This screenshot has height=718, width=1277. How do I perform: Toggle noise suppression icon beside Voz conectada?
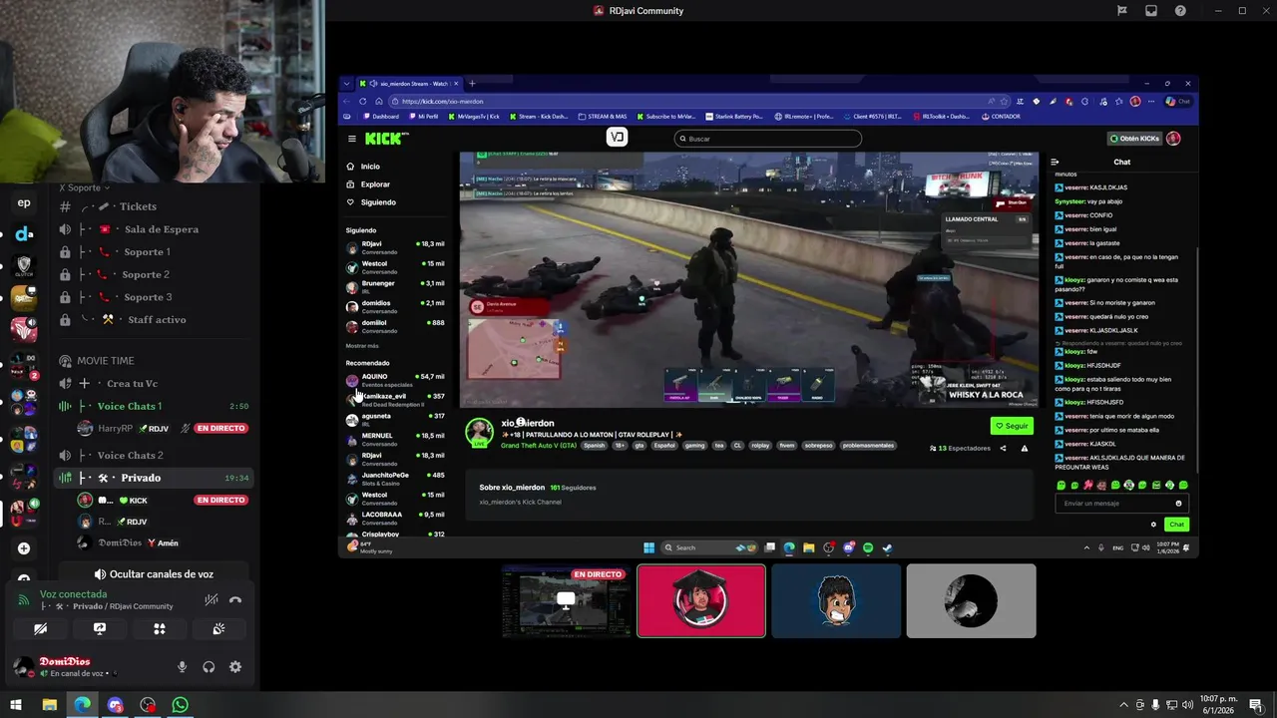coord(211,600)
